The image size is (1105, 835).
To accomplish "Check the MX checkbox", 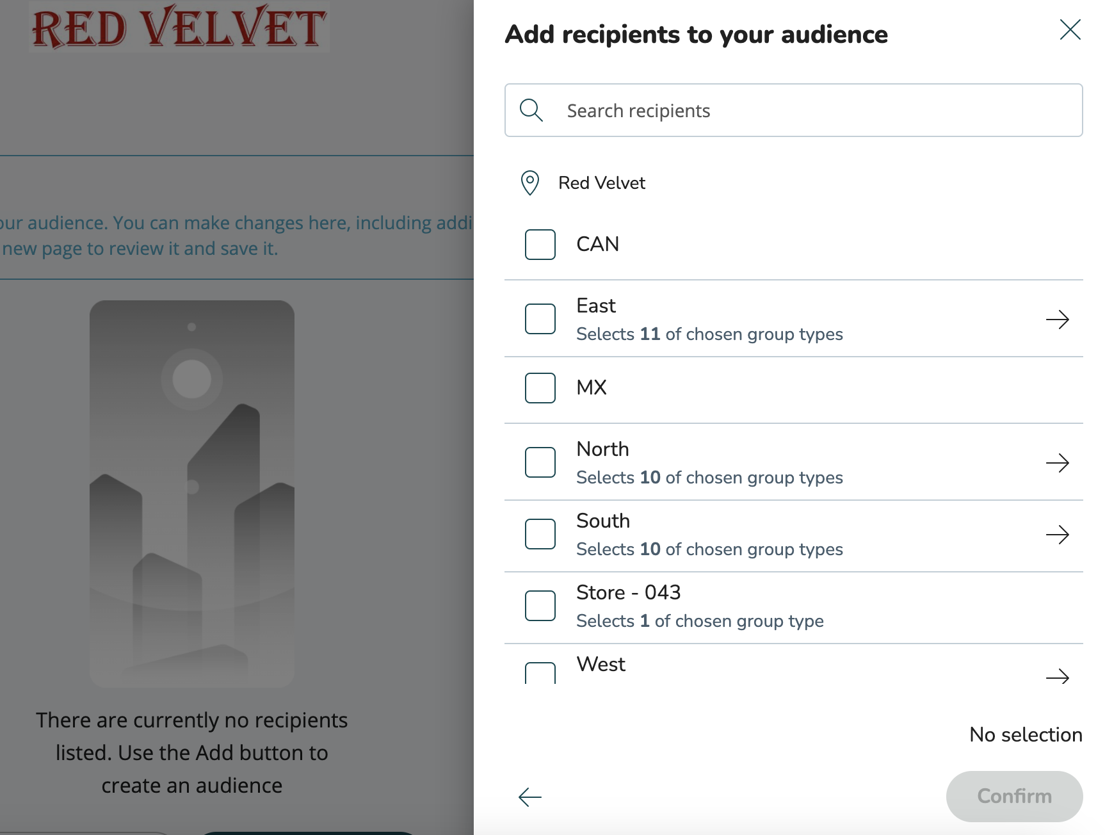I will coord(540,388).
